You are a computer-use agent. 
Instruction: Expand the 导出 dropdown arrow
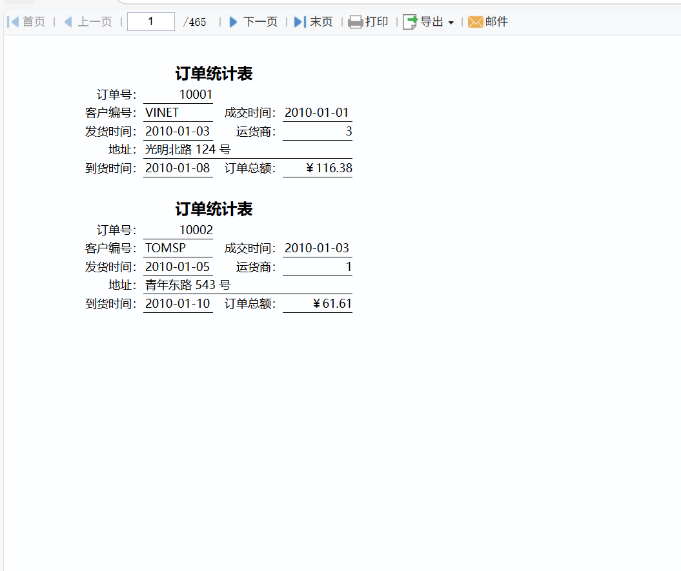click(451, 23)
